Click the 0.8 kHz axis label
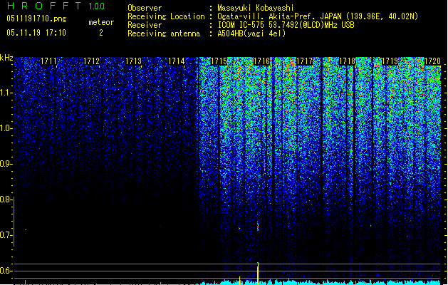448x285 pixels. click(x=6, y=199)
